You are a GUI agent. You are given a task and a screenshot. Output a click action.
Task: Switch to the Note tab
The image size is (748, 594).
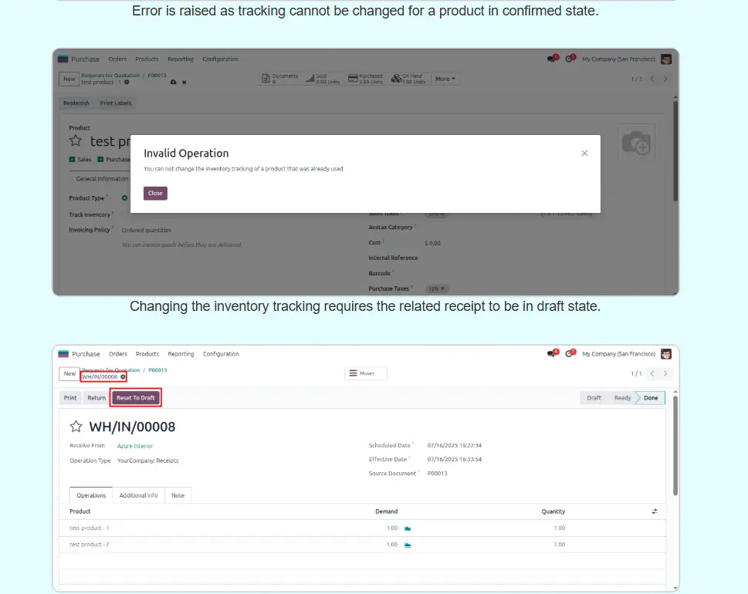click(178, 495)
